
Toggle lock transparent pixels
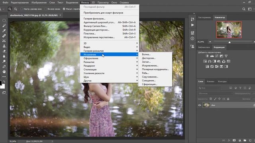tap(211, 99)
